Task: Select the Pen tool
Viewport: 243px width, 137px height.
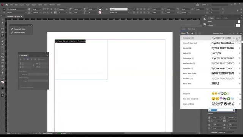Action: (x=3, y=41)
